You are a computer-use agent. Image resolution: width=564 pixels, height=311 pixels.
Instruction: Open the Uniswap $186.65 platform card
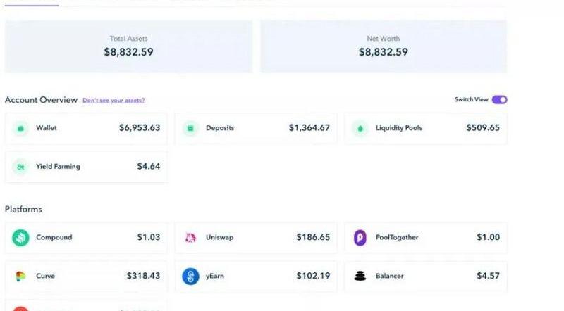click(256, 238)
